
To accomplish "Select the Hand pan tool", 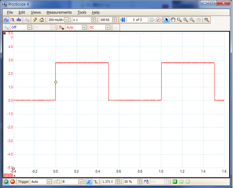I will tap(173, 20).
